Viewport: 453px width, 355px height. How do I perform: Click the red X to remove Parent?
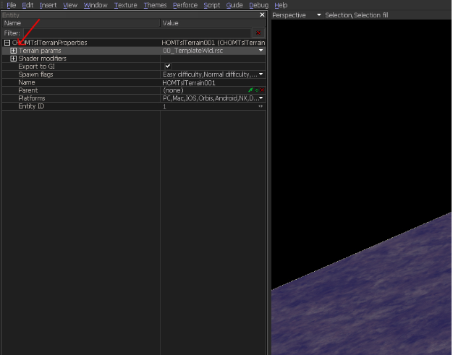click(262, 90)
